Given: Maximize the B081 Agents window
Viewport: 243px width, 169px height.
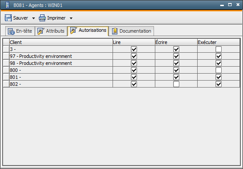Looking at the screenshot, I should [x=230, y=5].
